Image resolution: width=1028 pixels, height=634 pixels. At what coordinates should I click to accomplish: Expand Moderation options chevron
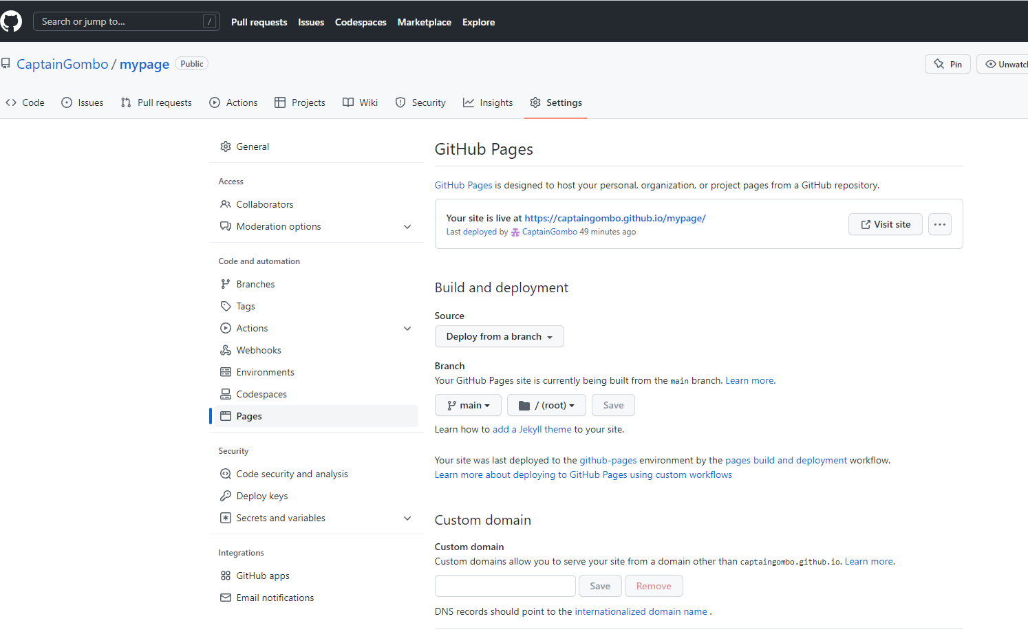[x=407, y=226]
